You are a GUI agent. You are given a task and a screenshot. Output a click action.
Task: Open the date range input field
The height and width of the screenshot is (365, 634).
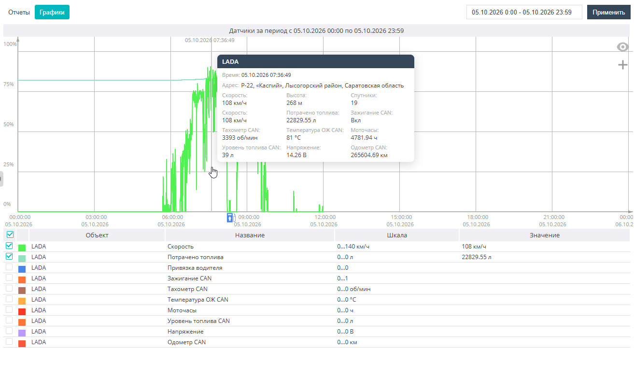point(524,12)
